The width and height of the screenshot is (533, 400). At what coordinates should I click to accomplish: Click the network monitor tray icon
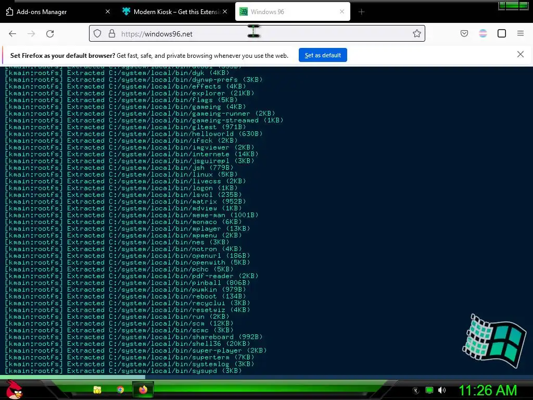point(429,390)
